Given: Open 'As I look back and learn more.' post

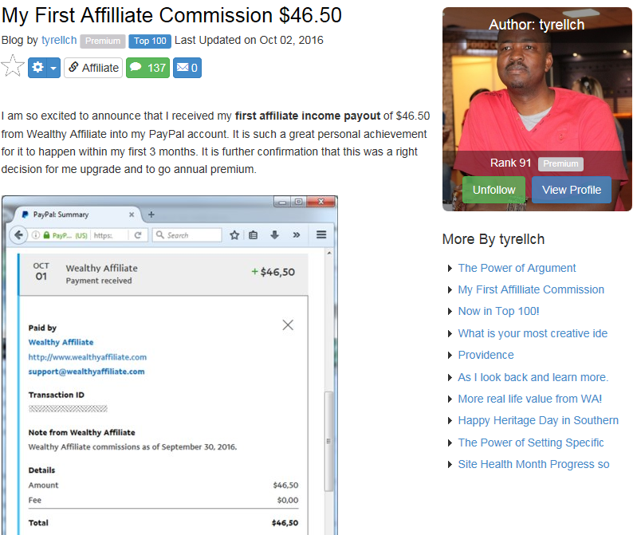Looking at the screenshot, I should tap(533, 377).
